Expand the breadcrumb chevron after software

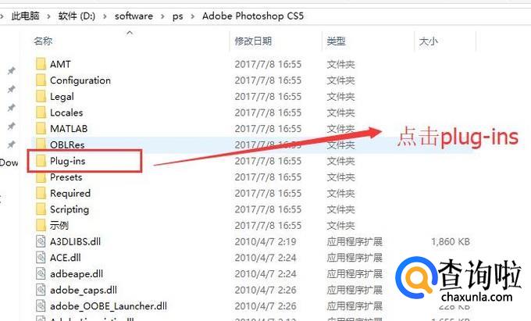point(162,16)
